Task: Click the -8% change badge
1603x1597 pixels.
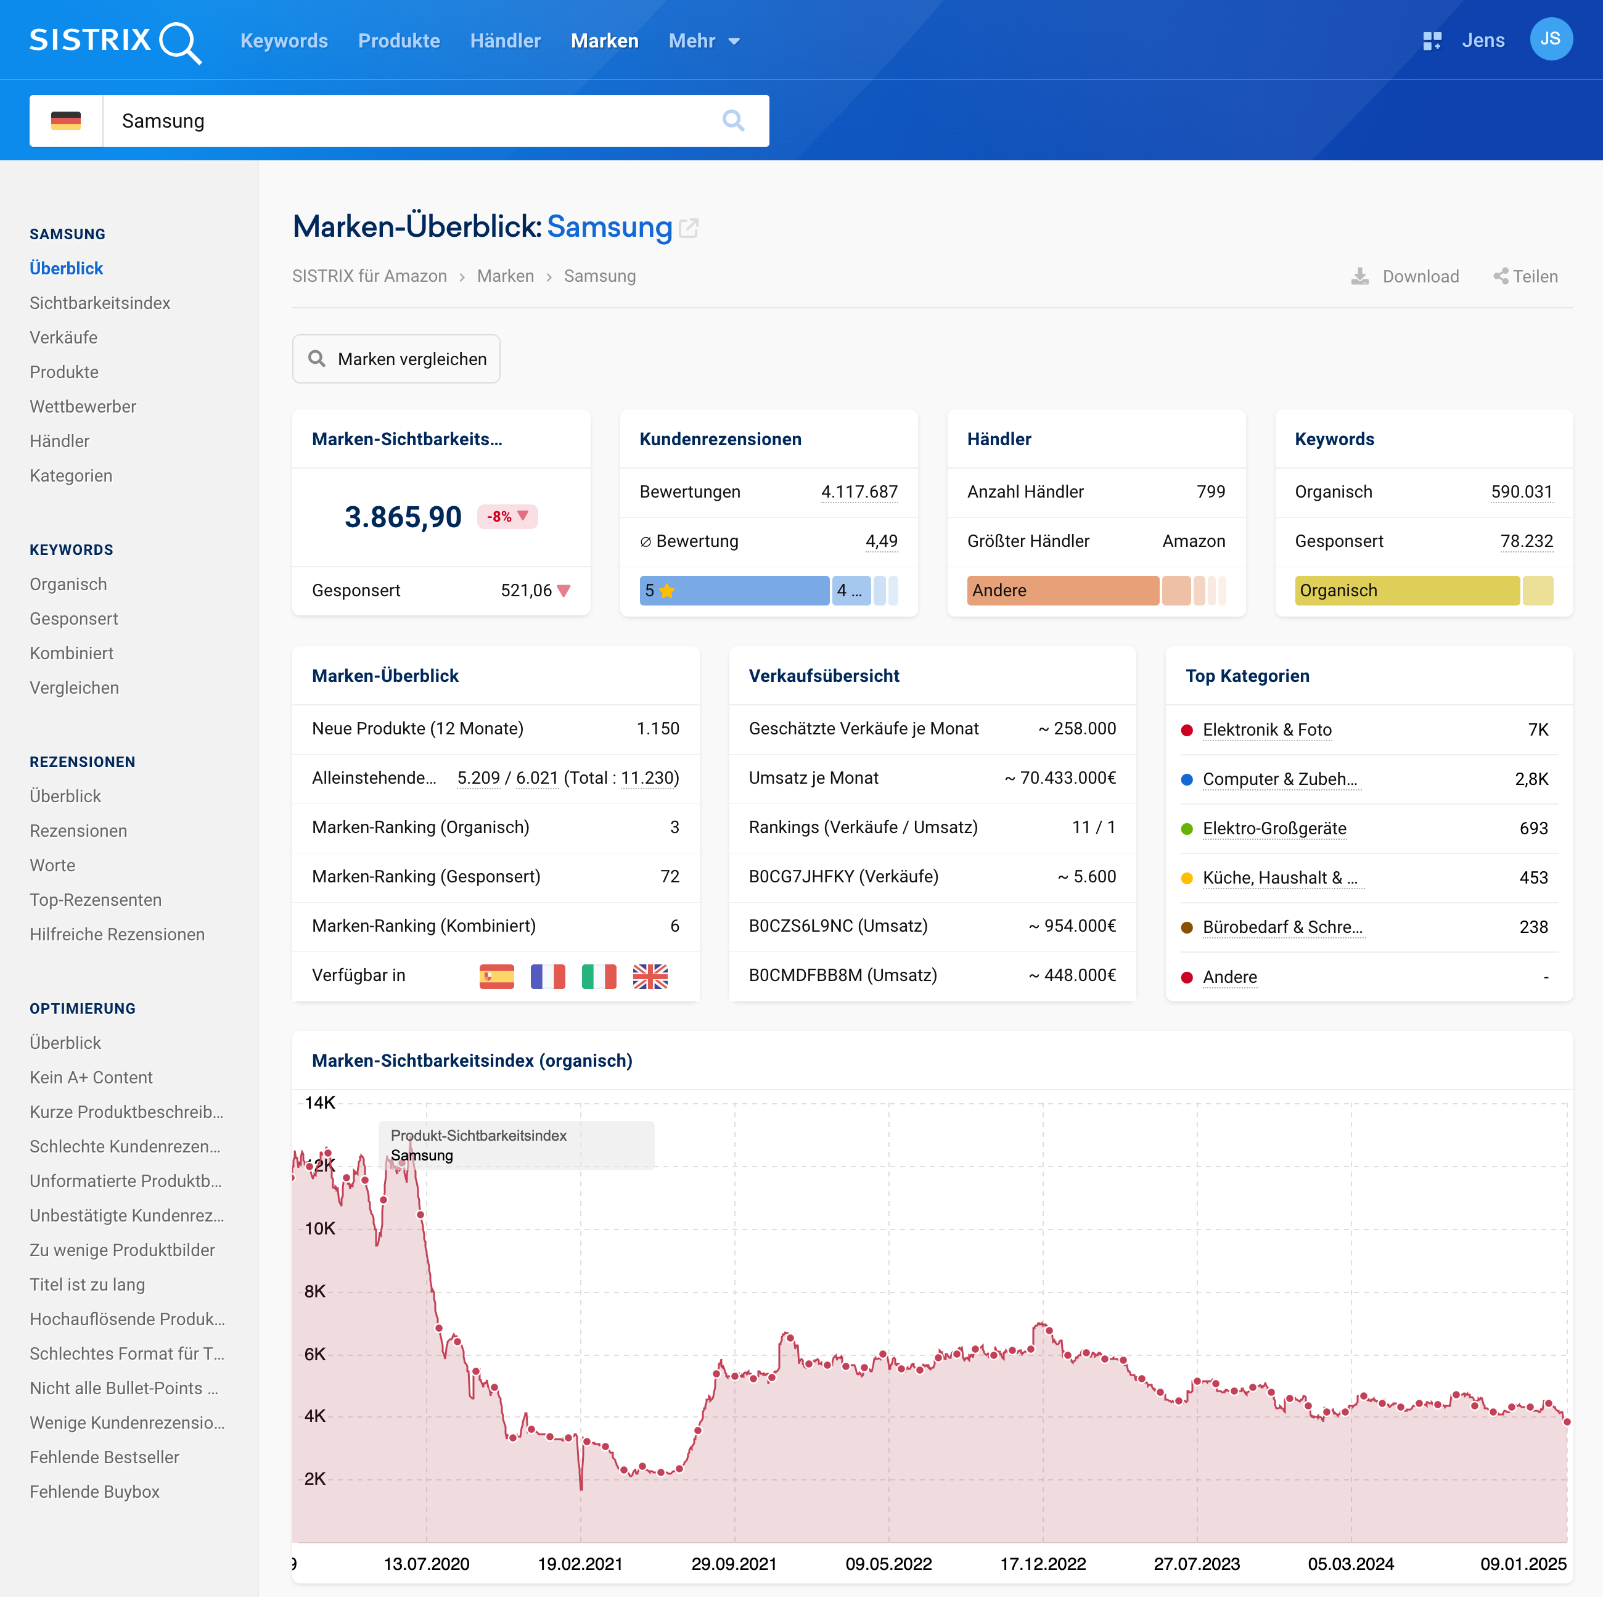Action: pos(507,516)
